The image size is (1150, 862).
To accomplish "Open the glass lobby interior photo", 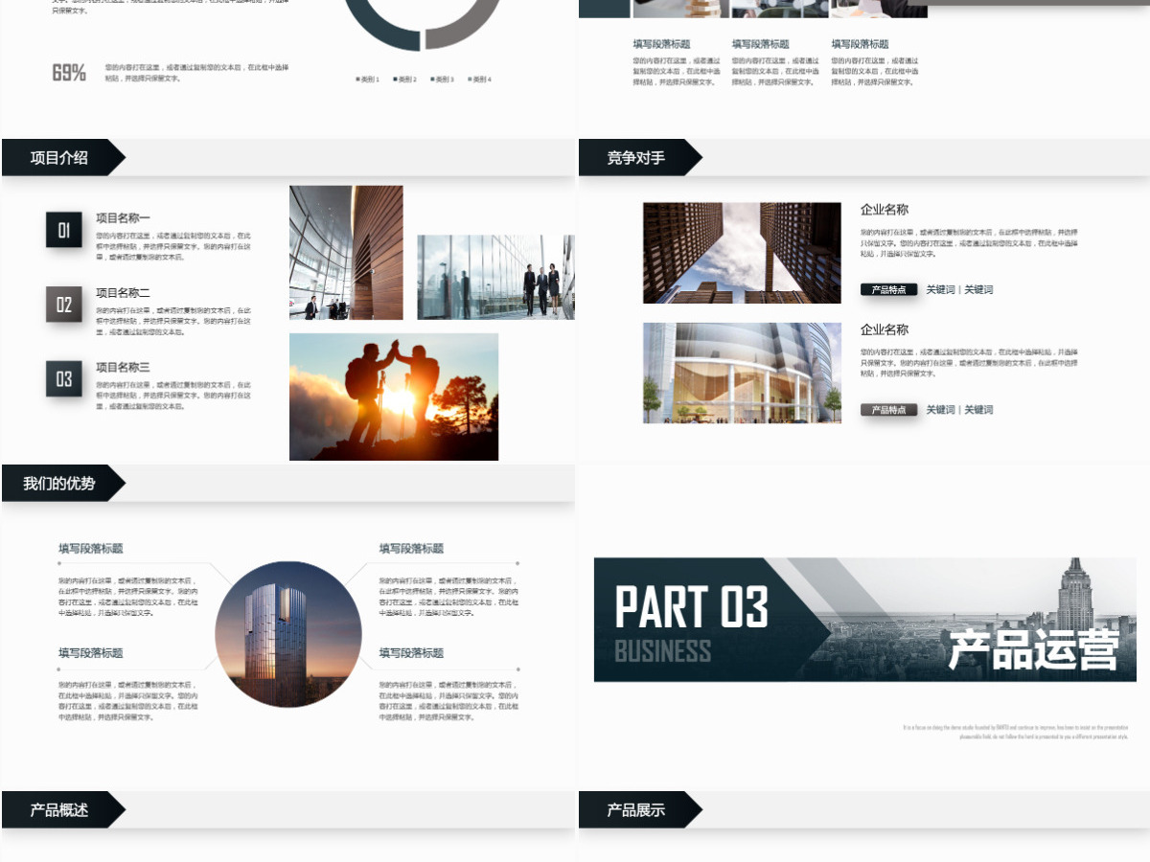I will click(x=346, y=253).
